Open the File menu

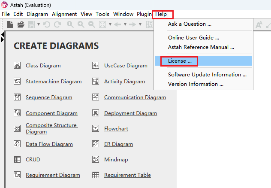[6, 14]
